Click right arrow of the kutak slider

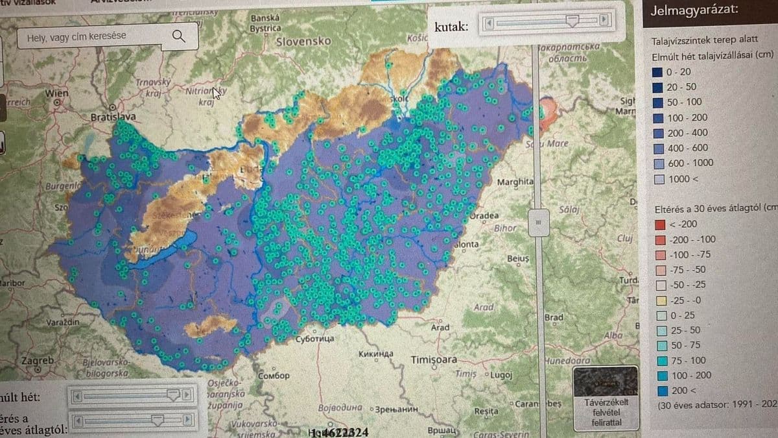pos(605,20)
